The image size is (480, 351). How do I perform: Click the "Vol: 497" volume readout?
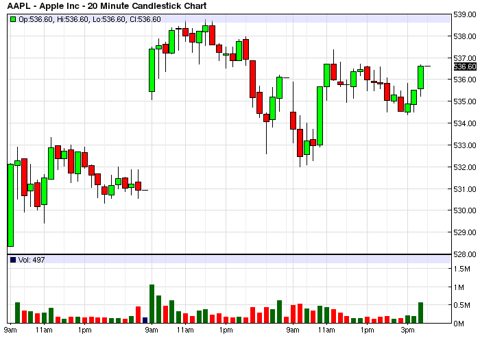(32, 260)
